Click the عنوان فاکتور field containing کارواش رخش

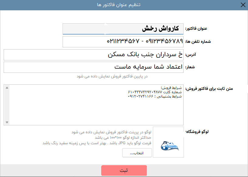[123, 29]
